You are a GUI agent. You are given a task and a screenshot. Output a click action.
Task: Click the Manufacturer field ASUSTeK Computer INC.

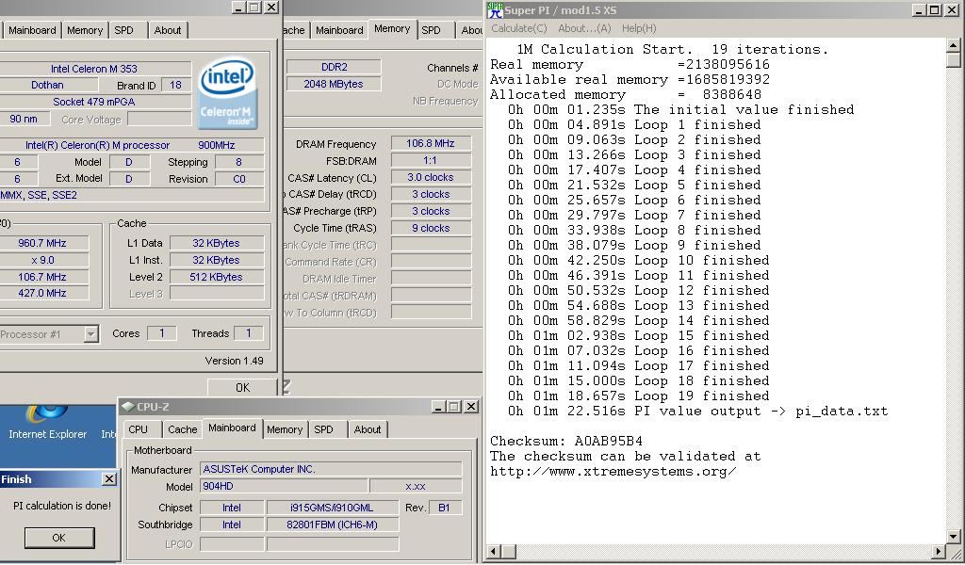(x=331, y=469)
